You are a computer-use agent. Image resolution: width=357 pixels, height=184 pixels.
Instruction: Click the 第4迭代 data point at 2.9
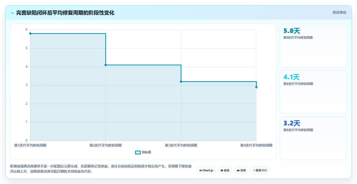click(256, 87)
